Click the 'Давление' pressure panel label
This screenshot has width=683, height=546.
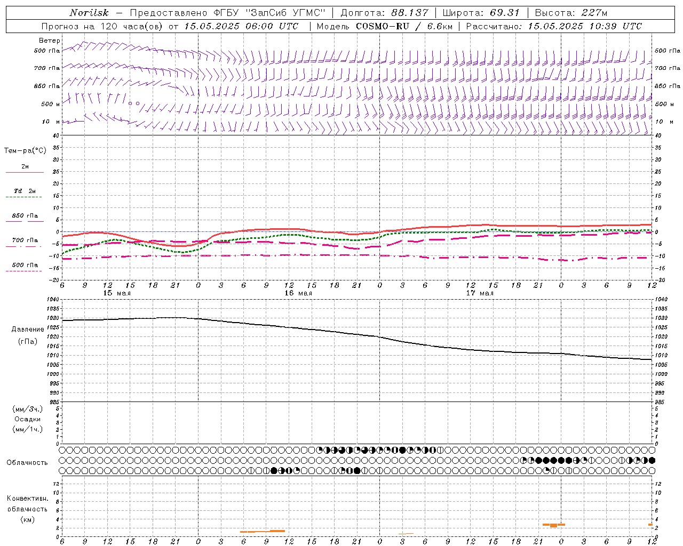[x=28, y=330]
